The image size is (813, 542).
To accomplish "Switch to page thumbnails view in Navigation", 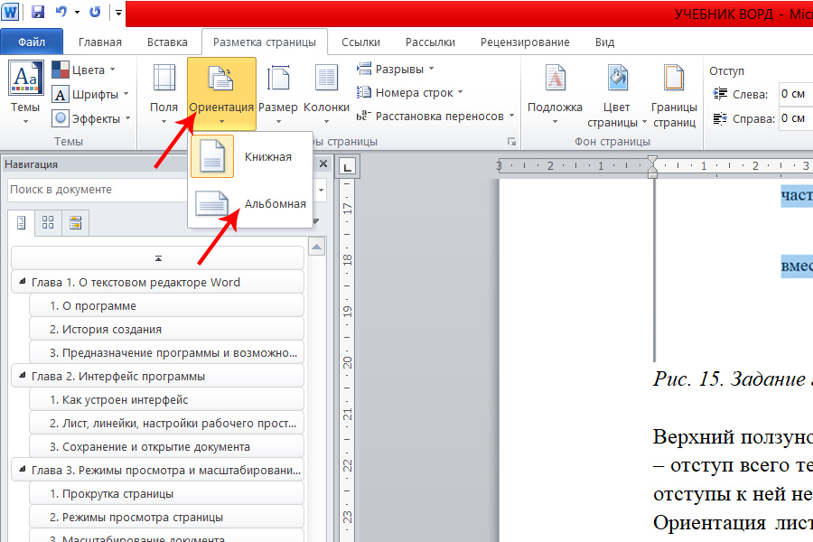I will click(48, 223).
